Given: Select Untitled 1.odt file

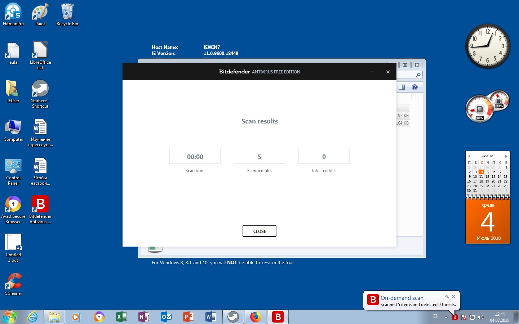Looking at the screenshot, I should [13, 248].
